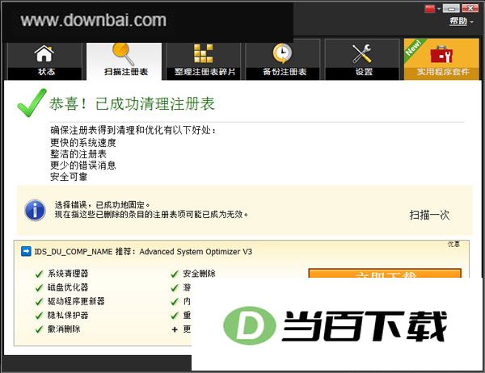Click the 更快的系统速度 text line
The image size is (485, 373).
83,143
